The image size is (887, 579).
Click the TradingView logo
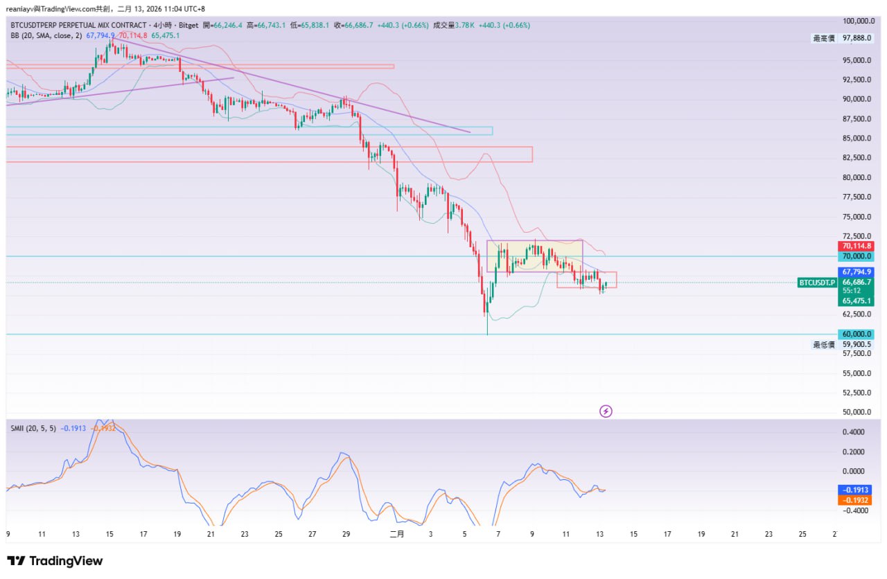coord(55,561)
